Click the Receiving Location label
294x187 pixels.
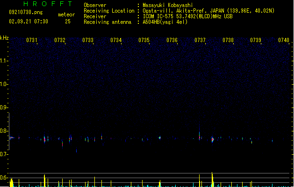tap(109, 11)
